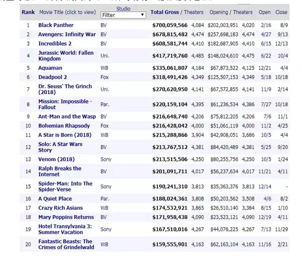Select opening gross $26,510,140
Viewport: 302px width, 256px height.
click(x=224, y=208)
